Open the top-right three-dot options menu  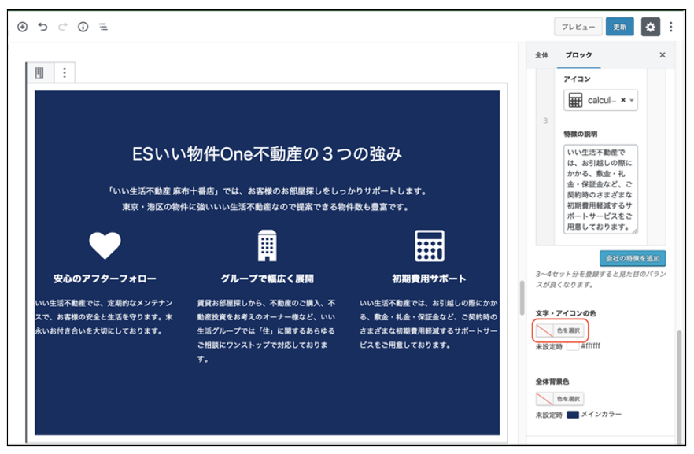click(x=671, y=27)
